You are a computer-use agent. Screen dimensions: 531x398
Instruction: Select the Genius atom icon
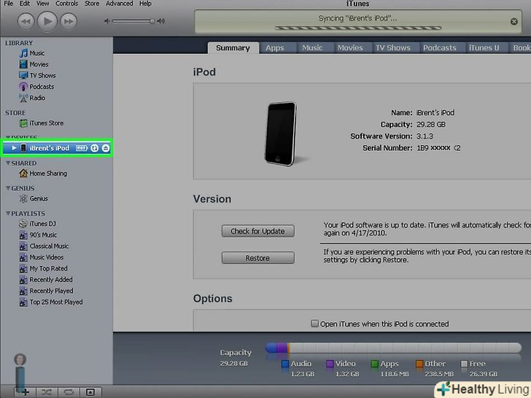click(23, 199)
